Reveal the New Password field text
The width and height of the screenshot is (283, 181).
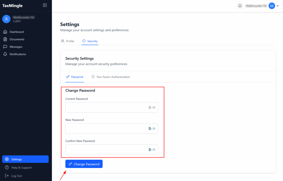tap(154, 129)
